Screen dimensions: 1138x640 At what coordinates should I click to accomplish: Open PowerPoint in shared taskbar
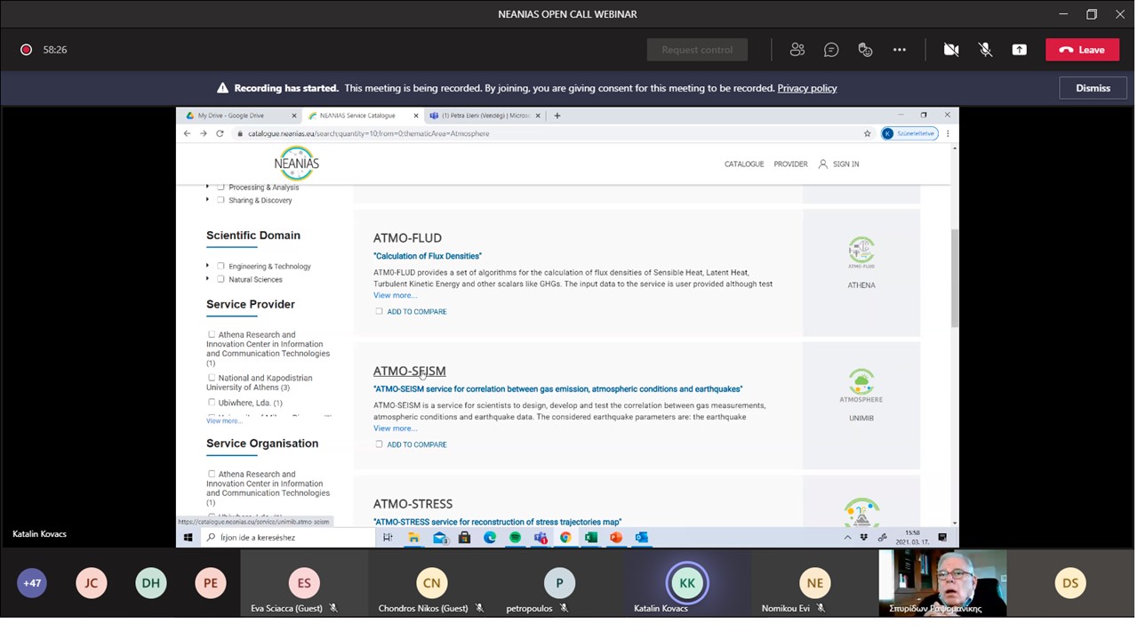click(616, 538)
